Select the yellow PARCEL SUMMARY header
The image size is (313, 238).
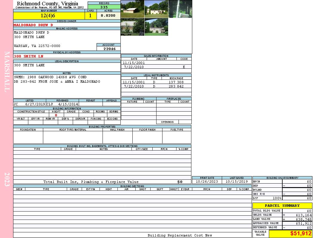282,206
